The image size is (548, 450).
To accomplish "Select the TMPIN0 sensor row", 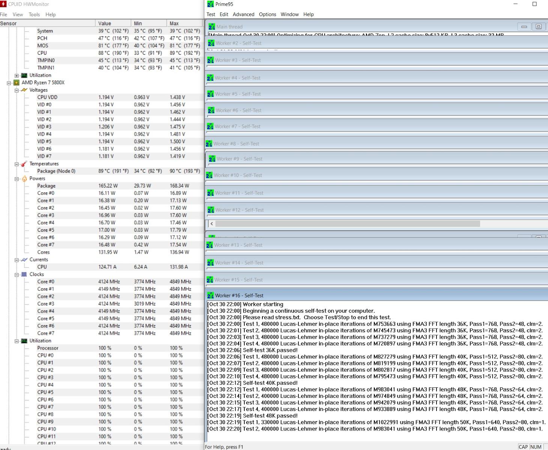I will 101,60.
